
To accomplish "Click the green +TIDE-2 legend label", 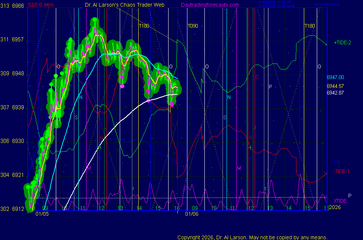I will 342,42.
